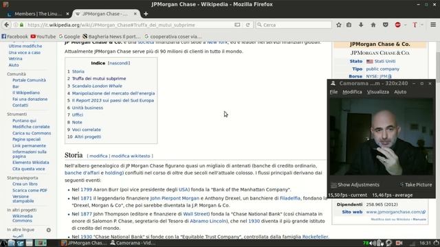Open the bookmarks library icon
The height and width of the screenshot is (247, 440).
click(x=349, y=25)
